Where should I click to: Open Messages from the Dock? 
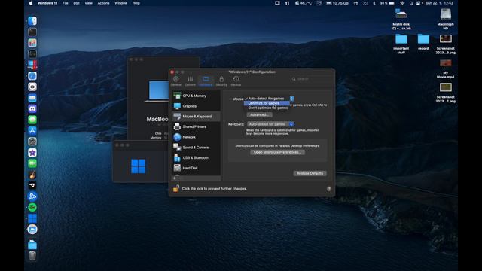[x=32, y=120]
